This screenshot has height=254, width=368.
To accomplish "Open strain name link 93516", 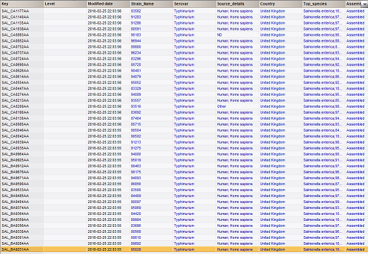I will pyautogui.click(x=136, y=106).
